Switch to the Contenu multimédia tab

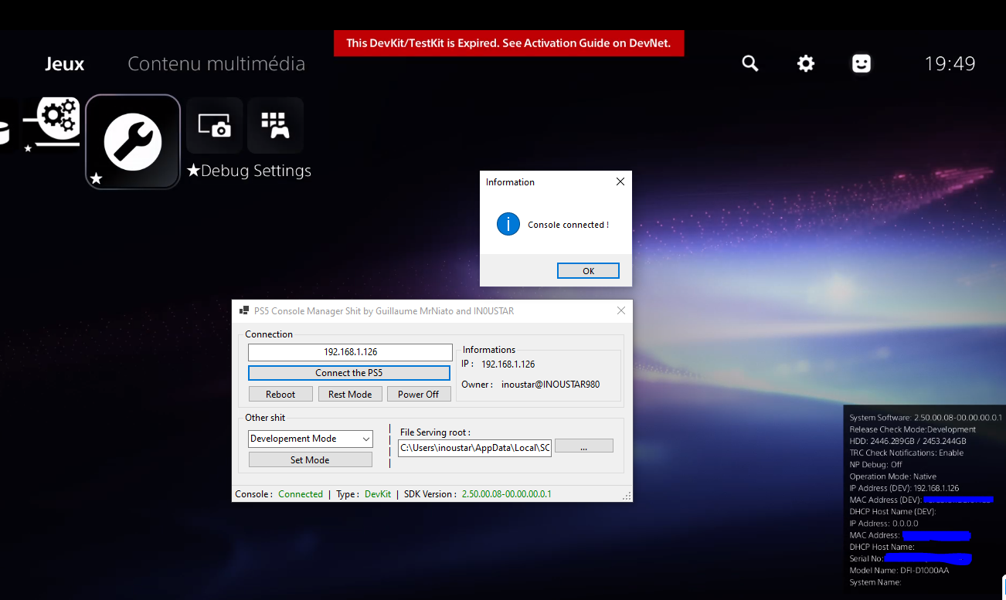point(216,63)
